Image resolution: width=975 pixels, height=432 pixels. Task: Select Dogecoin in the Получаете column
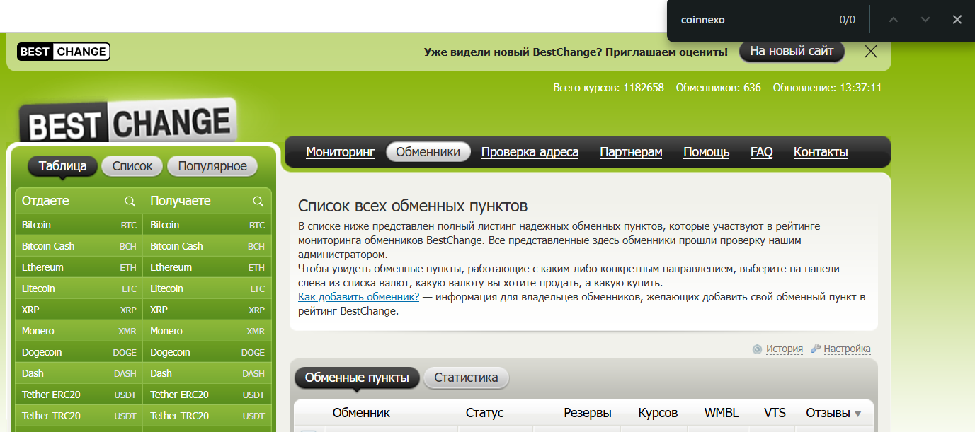click(x=207, y=352)
